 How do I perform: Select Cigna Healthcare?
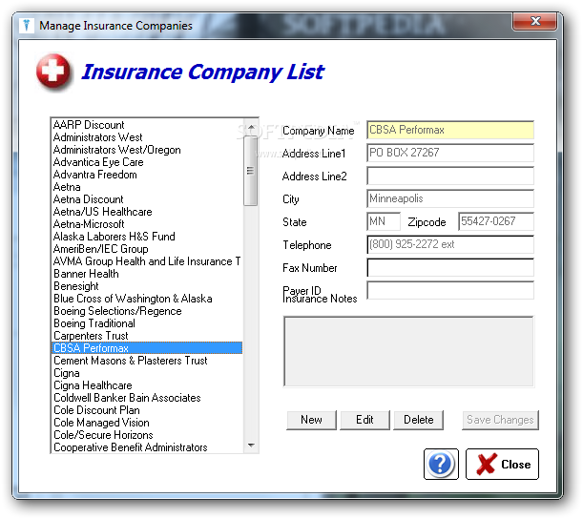[147, 385]
